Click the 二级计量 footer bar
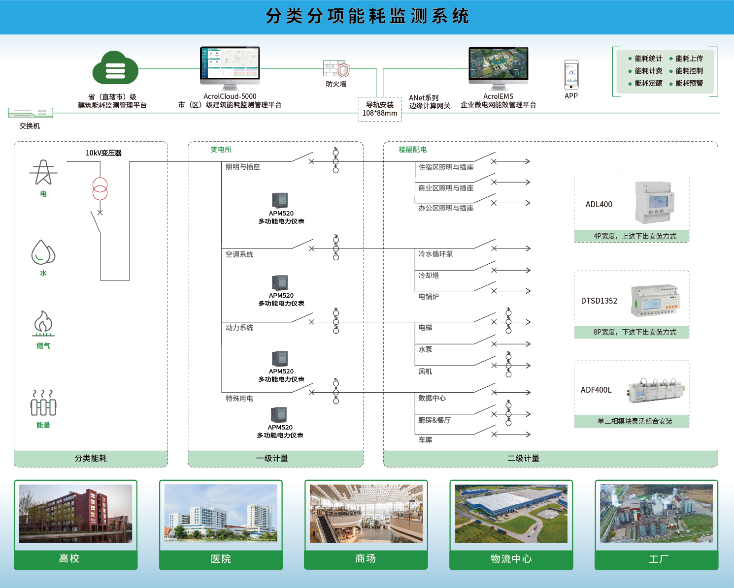Screen dimensions: 734x588 551,458
